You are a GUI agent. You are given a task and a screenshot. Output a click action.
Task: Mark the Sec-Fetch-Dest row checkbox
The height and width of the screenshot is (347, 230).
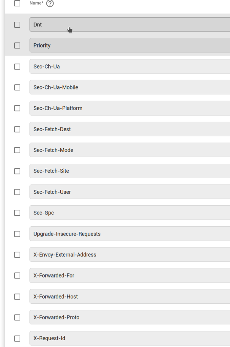pyautogui.click(x=17, y=129)
